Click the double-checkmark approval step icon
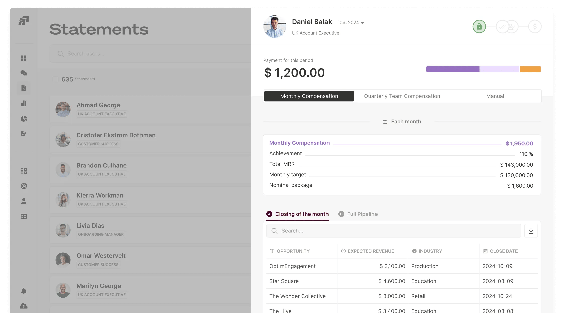Screen dimensions: 563x313 [x=502, y=26]
